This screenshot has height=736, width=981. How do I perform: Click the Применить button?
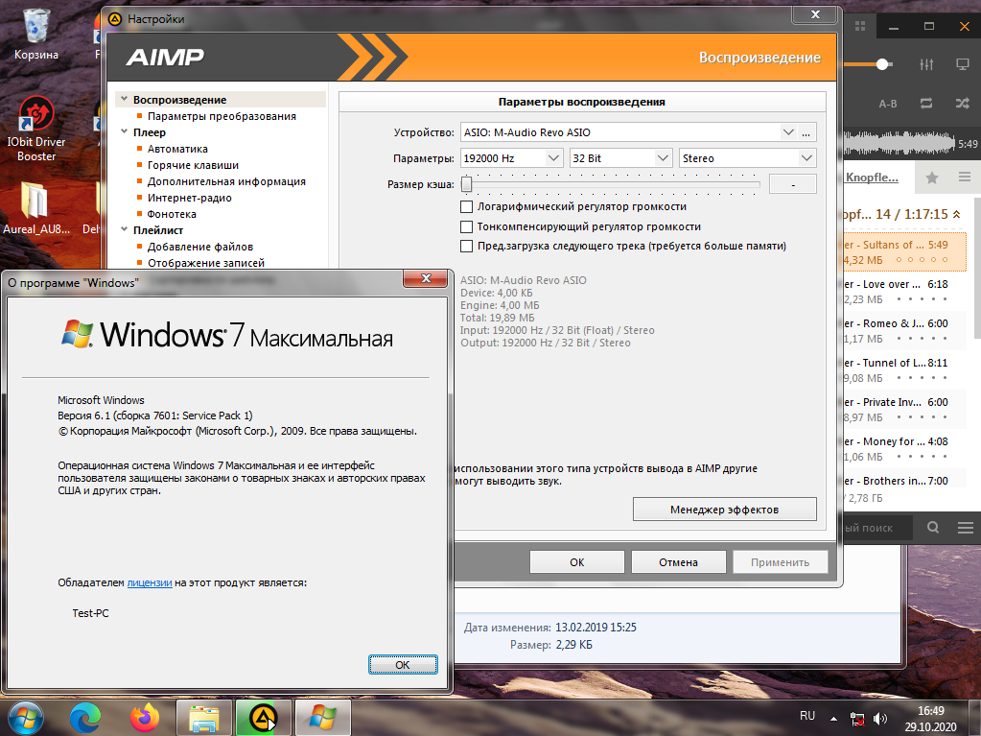(x=781, y=562)
